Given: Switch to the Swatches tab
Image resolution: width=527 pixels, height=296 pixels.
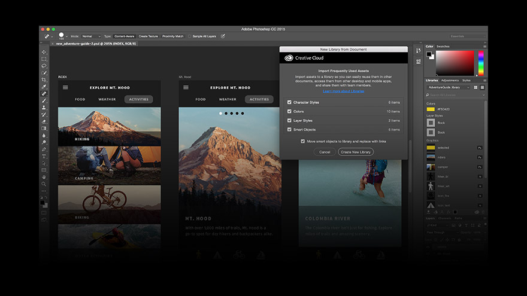Looking at the screenshot, I should pos(443,46).
